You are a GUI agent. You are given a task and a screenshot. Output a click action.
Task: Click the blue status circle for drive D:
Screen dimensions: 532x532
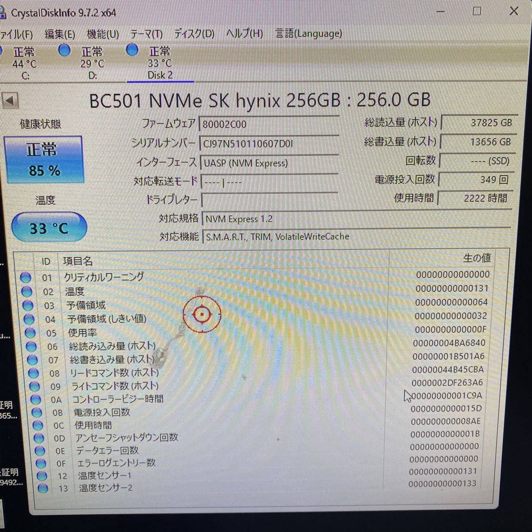tap(64, 51)
